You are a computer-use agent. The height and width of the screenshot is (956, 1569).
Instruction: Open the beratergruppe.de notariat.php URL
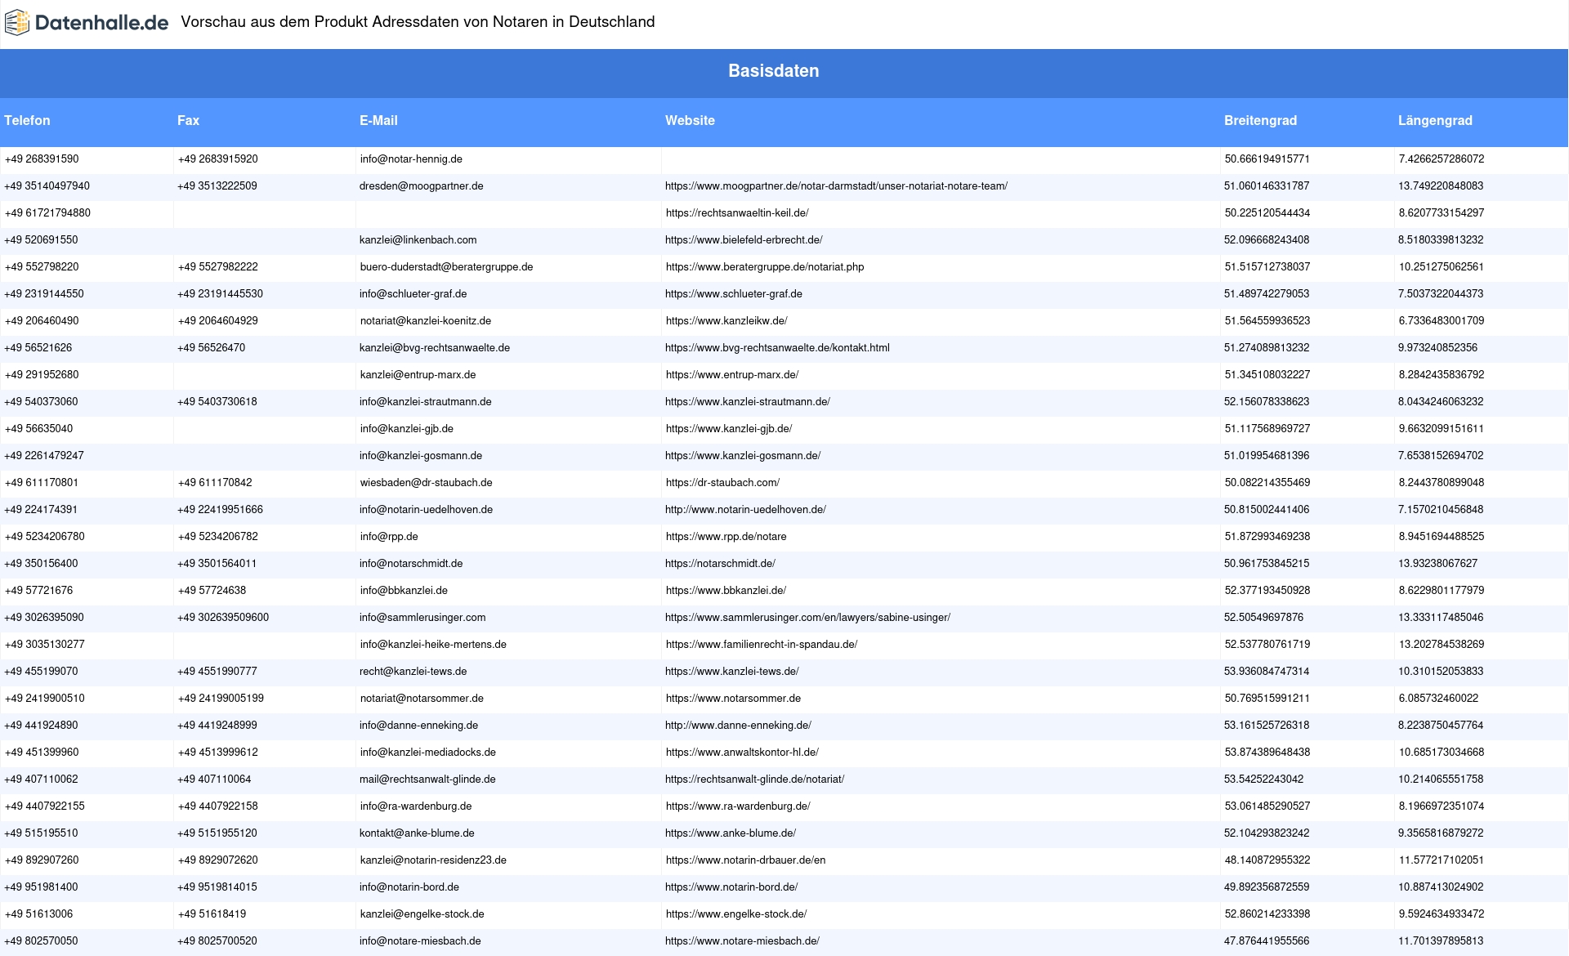[x=765, y=267]
